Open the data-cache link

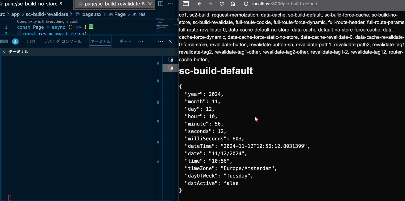273,15
